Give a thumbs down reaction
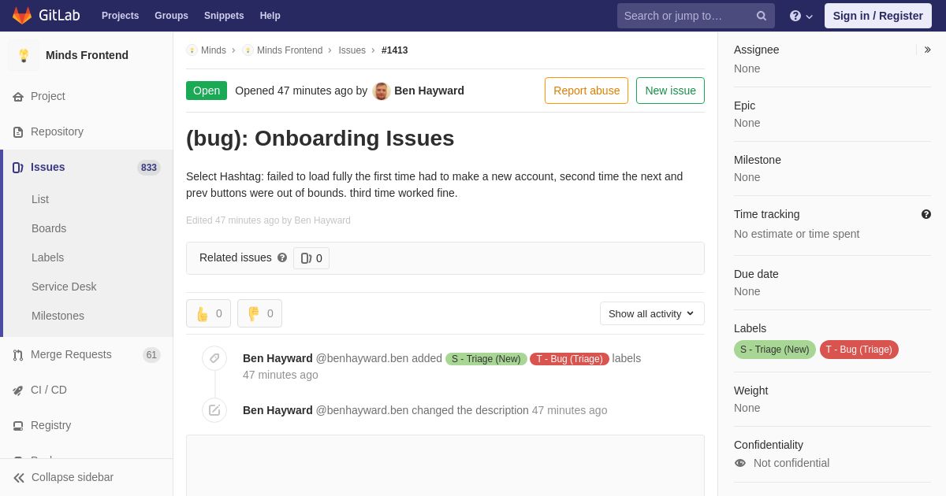This screenshot has height=496, width=946. point(259,313)
